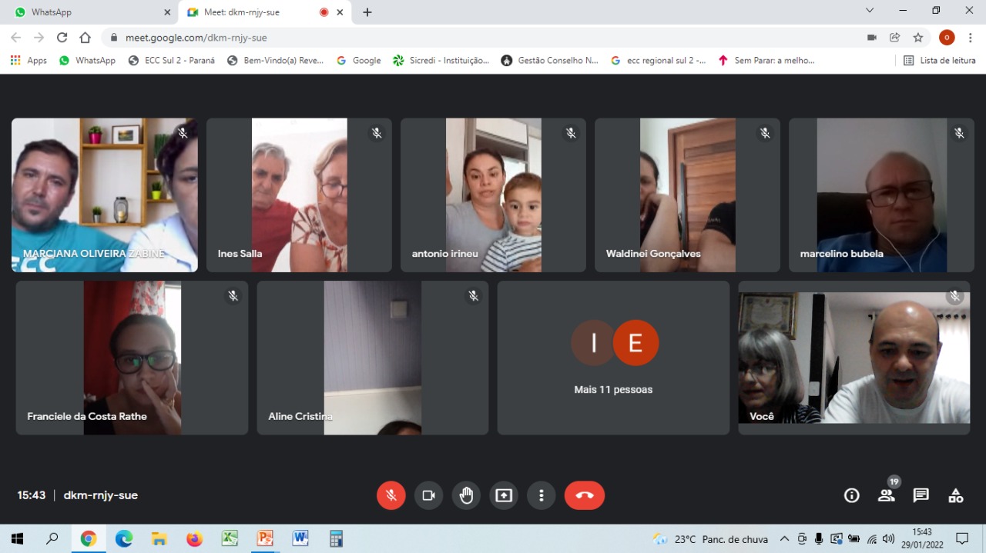
Task: Expand hidden system tray icons
Action: [784, 539]
